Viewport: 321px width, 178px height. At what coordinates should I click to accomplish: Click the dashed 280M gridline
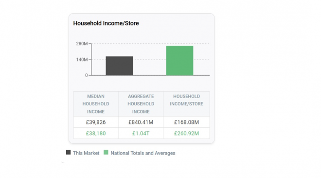pyautogui.click(x=150, y=44)
